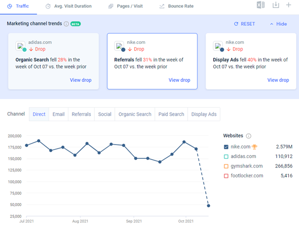Uncheck the nike.com website checkbox
Screen dimensions: 299x237
tap(226, 147)
